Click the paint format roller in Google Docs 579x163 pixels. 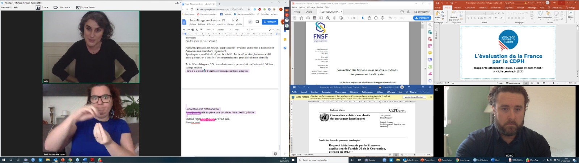coord(201,30)
